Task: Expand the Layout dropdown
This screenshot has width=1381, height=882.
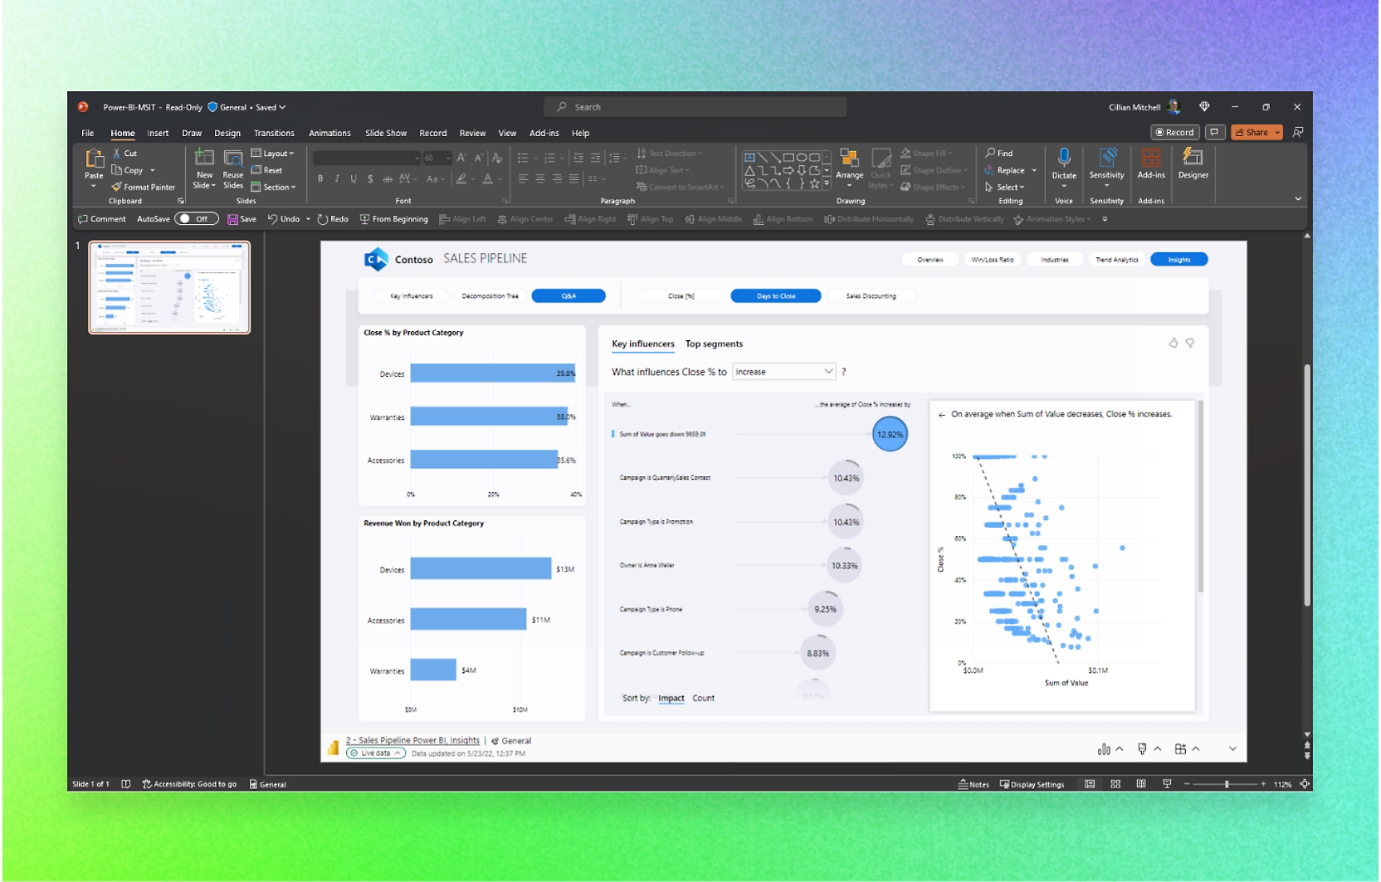Action: pyautogui.click(x=272, y=153)
